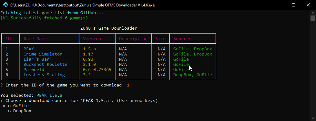316x121 pixels.
Task: Click the window title text in title bar
Action: coord(82,5)
